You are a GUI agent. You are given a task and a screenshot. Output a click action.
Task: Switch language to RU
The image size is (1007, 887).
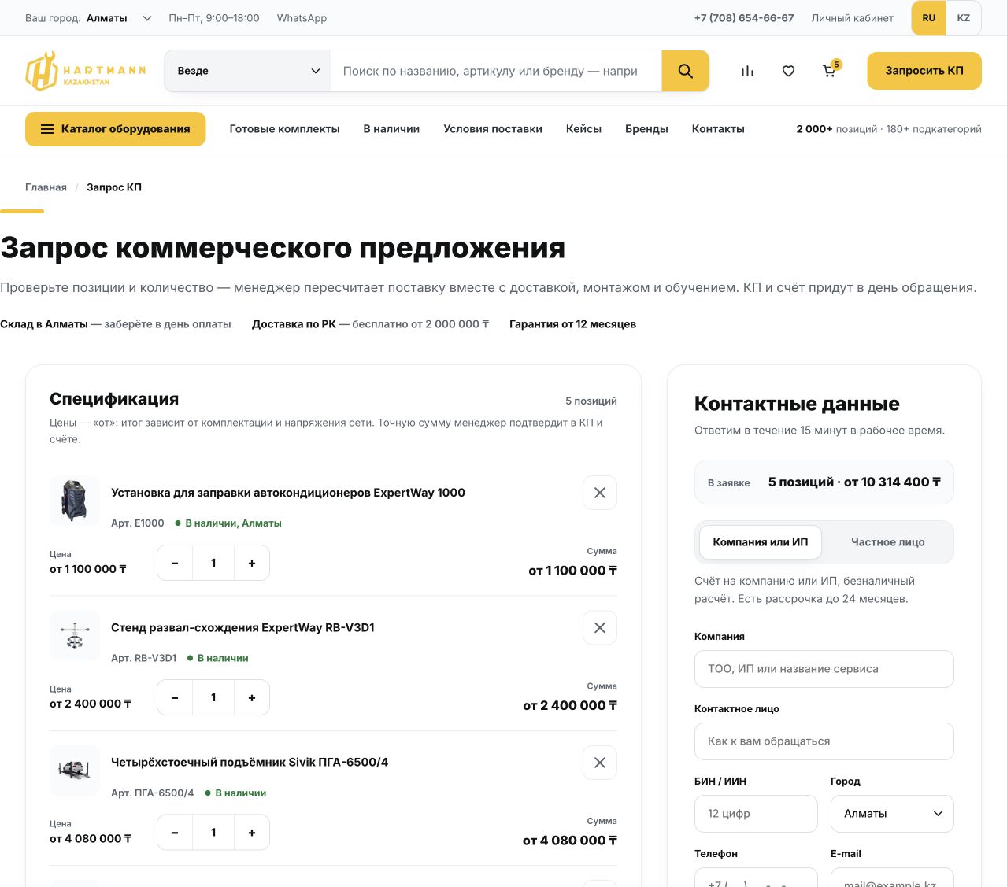coord(929,18)
